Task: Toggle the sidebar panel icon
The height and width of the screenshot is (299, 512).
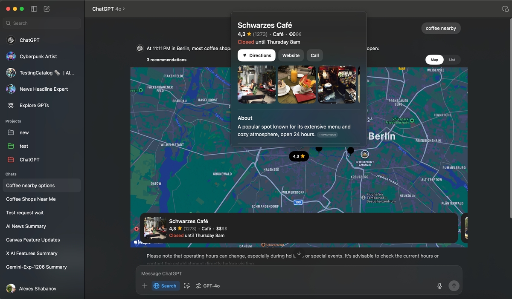Action: pos(34,9)
